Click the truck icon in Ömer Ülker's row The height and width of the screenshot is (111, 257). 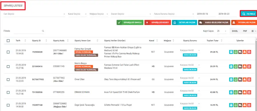pos(240,79)
